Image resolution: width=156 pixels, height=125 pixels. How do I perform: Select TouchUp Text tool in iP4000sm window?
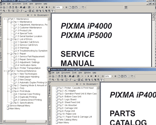click(x=53, y=11)
